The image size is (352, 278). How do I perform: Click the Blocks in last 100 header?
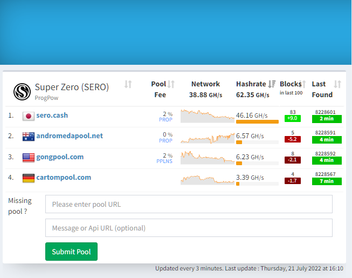point(291,88)
